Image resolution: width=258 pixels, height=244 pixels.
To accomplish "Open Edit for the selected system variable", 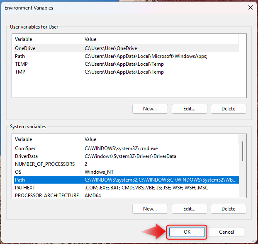I will pos(189,209).
